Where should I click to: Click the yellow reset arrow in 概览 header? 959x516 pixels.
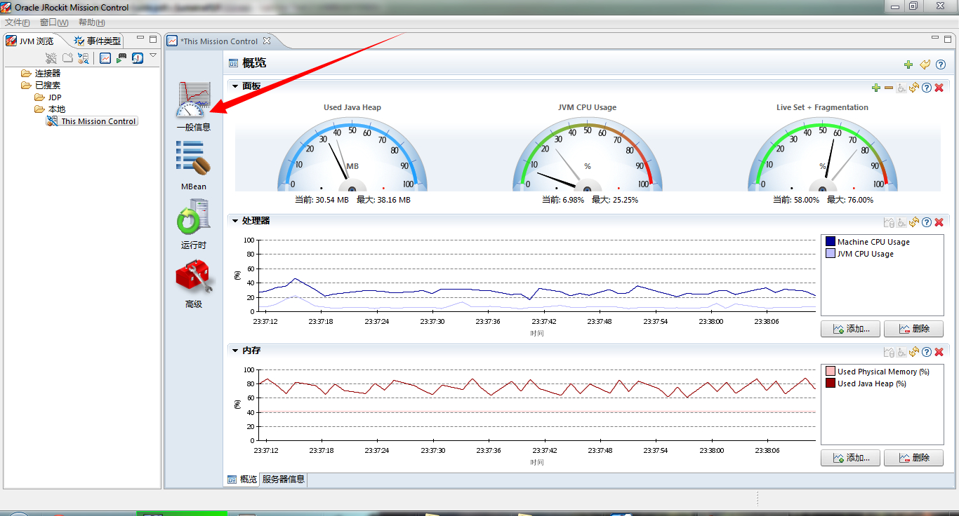point(925,64)
